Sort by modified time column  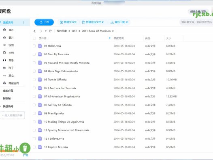tap(119, 38)
